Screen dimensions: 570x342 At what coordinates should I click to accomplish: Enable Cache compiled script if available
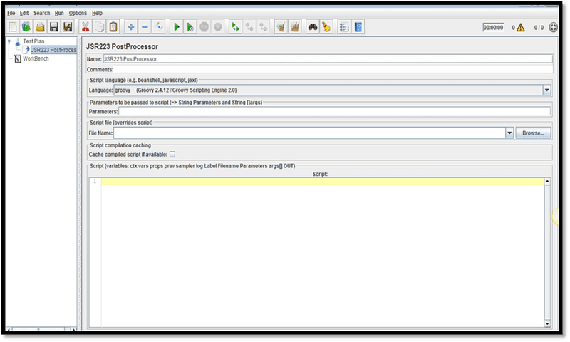point(172,154)
